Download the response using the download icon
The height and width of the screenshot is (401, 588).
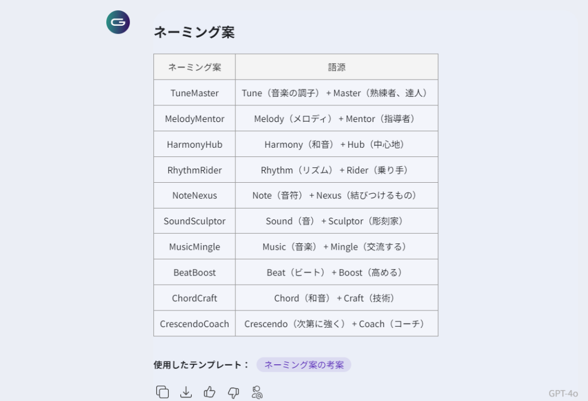[186, 392]
